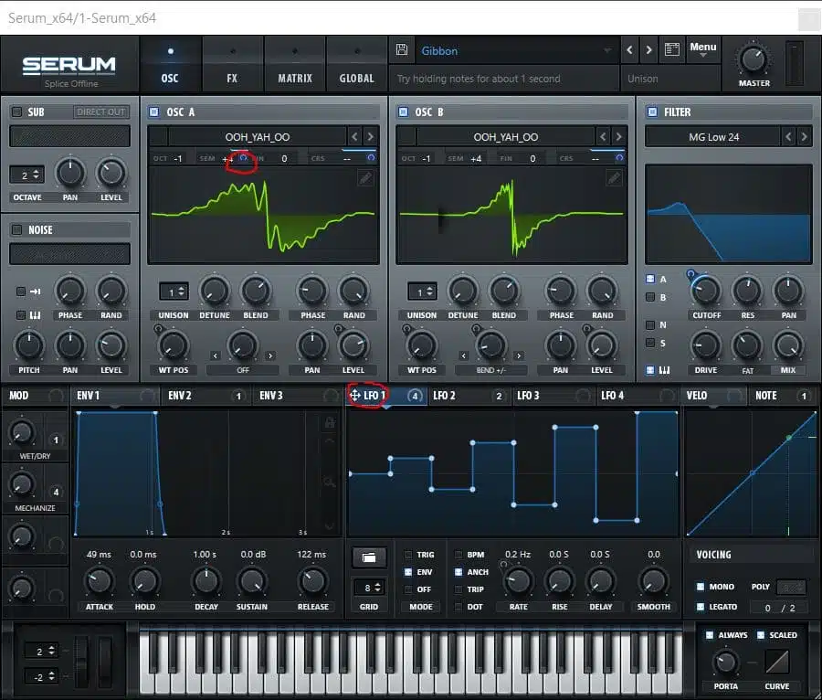Viewport: 822px width, 700px height.
Task: Click the envelope zoom magnifier icon
Action: click(330, 482)
